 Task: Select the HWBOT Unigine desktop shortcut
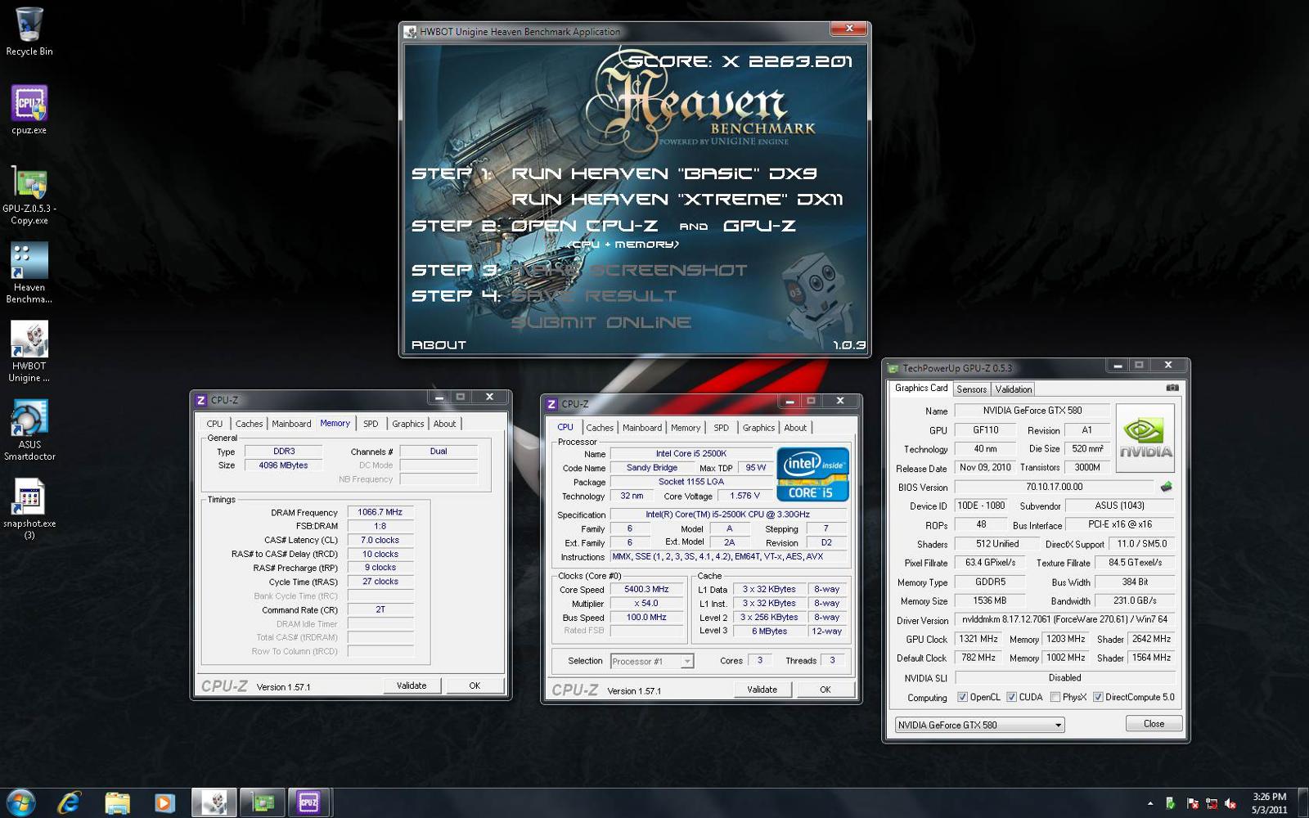click(29, 352)
